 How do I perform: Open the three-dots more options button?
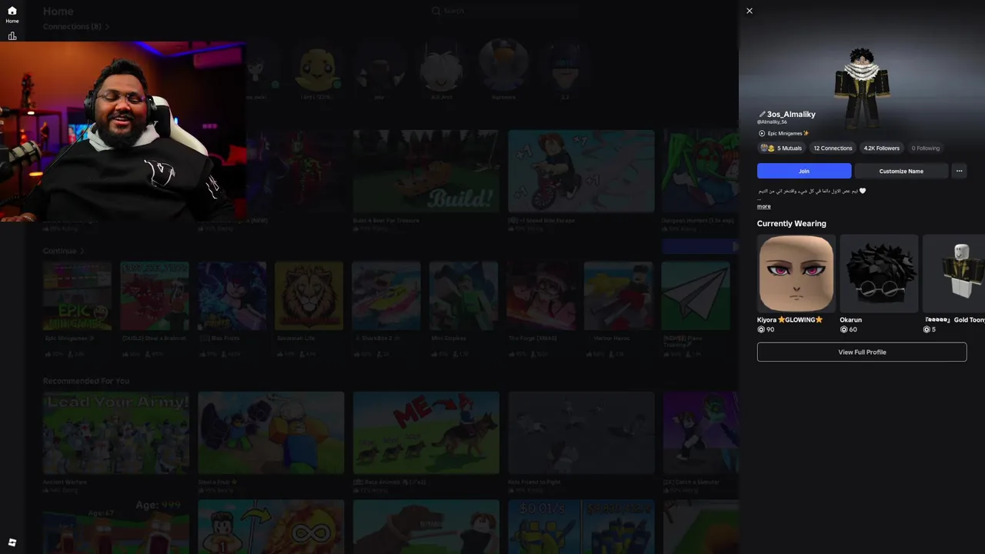point(959,171)
